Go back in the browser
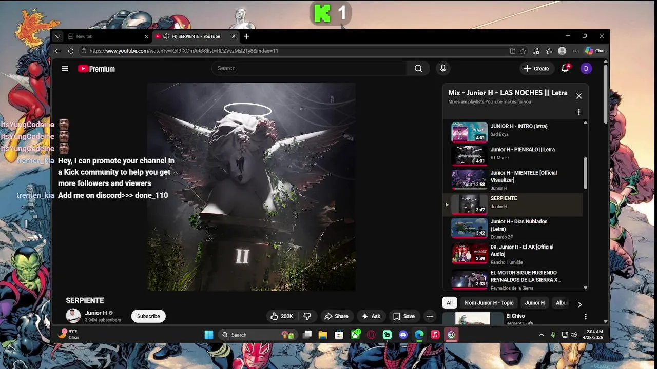Viewport: 657px width, 369px height. pos(57,51)
